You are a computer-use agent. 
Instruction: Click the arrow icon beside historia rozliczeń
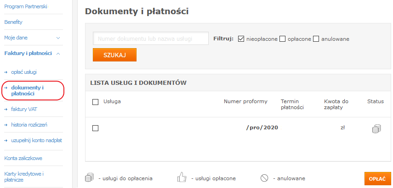6,125
